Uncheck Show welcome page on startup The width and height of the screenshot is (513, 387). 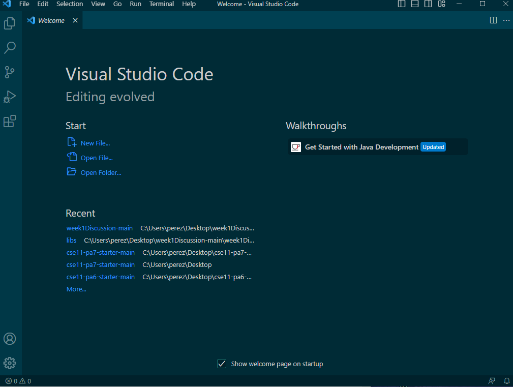pos(222,364)
